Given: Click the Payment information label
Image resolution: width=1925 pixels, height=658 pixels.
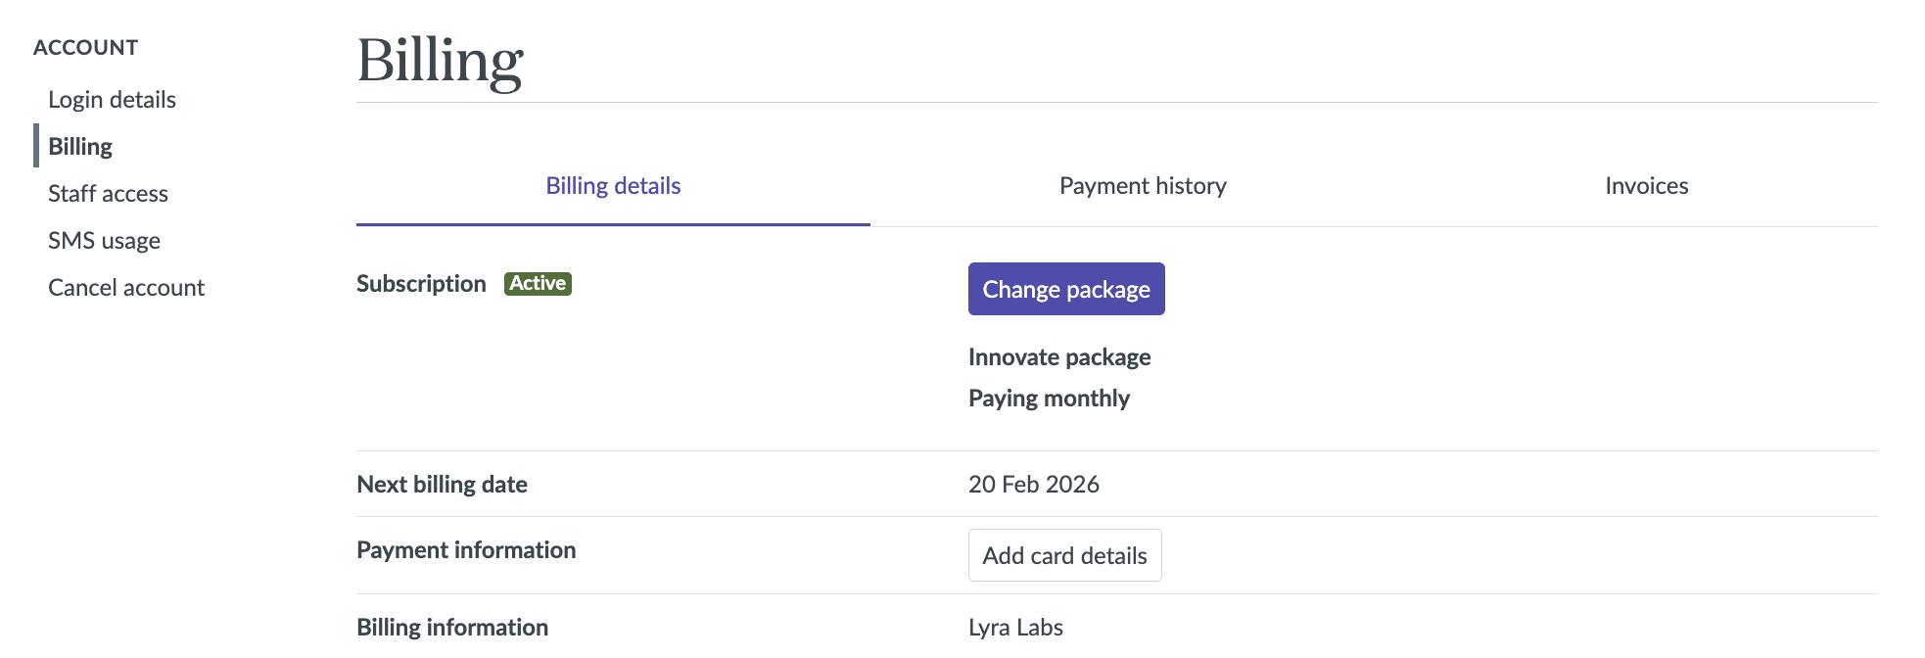Looking at the screenshot, I should [466, 550].
